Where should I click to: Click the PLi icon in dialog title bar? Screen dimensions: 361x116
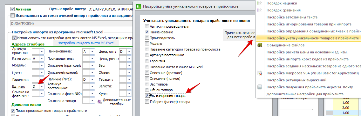click(139, 6)
